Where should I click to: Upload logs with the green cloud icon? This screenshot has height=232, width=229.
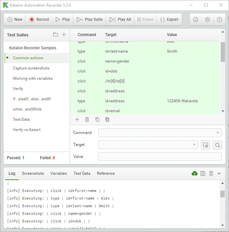point(194,173)
